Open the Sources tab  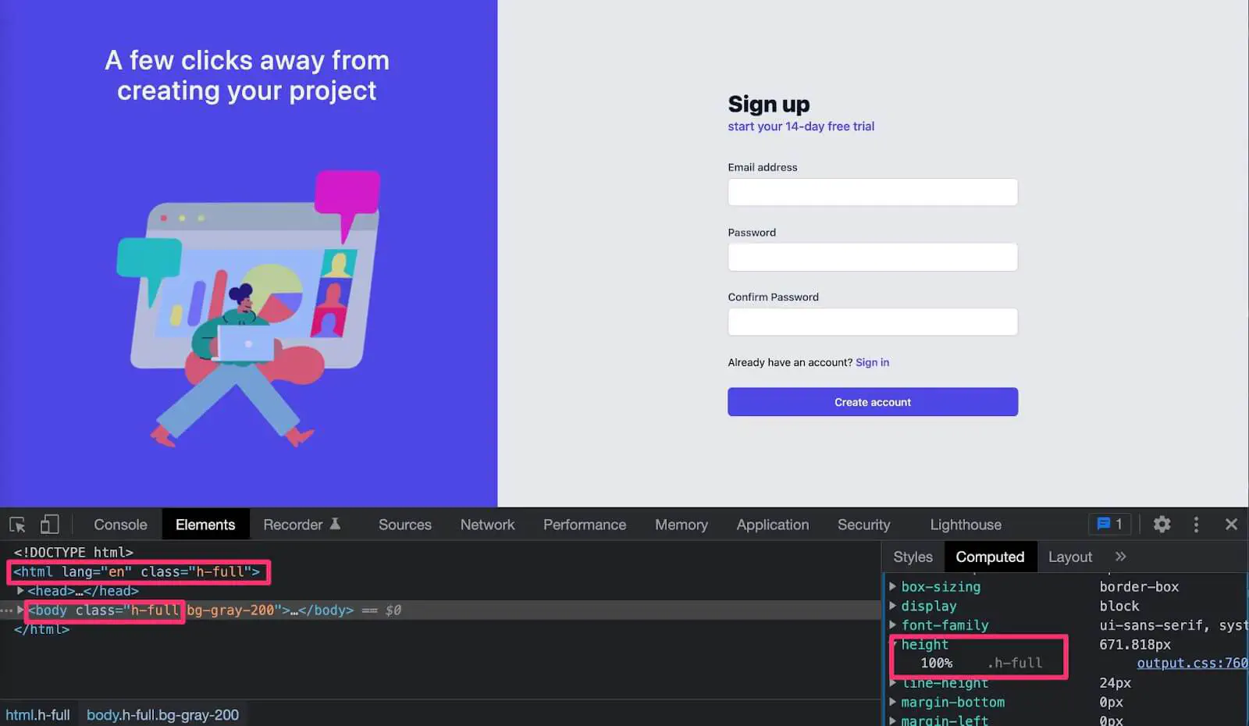[405, 525]
